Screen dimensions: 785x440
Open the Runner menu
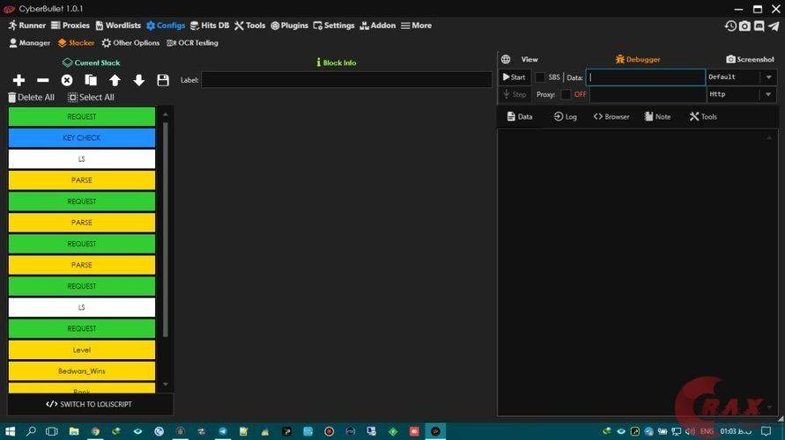tap(26, 26)
